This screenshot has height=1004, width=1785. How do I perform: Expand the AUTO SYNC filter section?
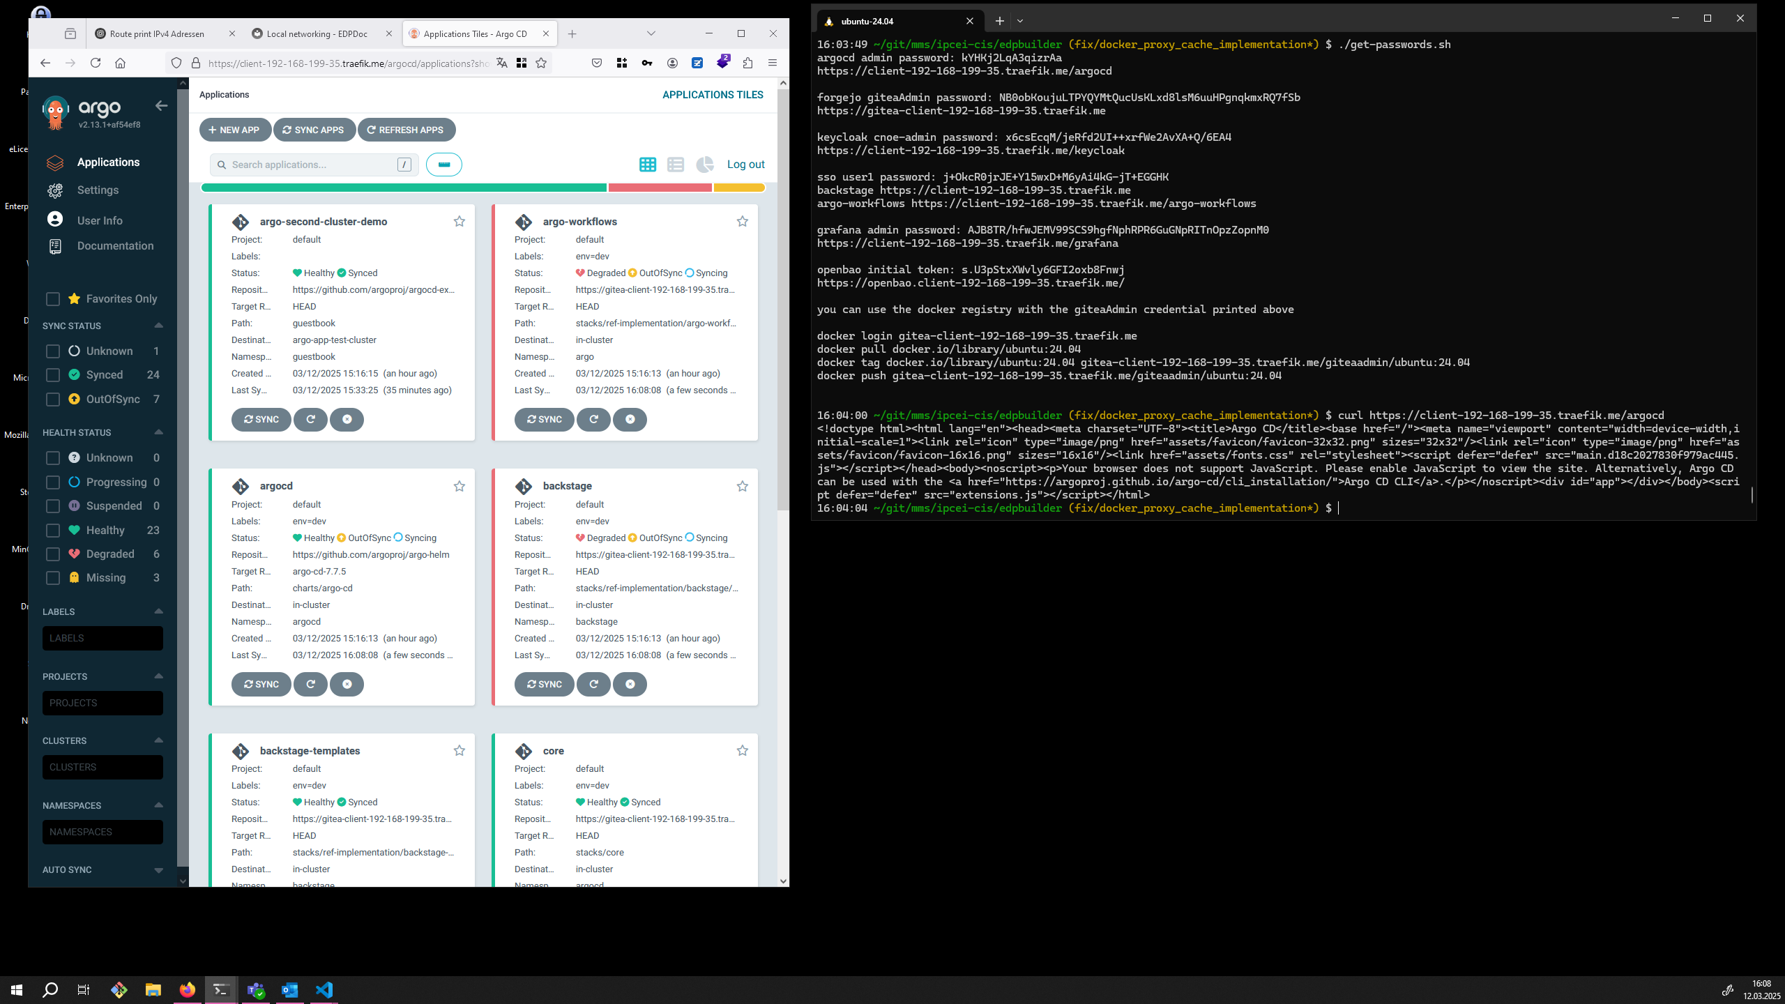coord(158,870)
